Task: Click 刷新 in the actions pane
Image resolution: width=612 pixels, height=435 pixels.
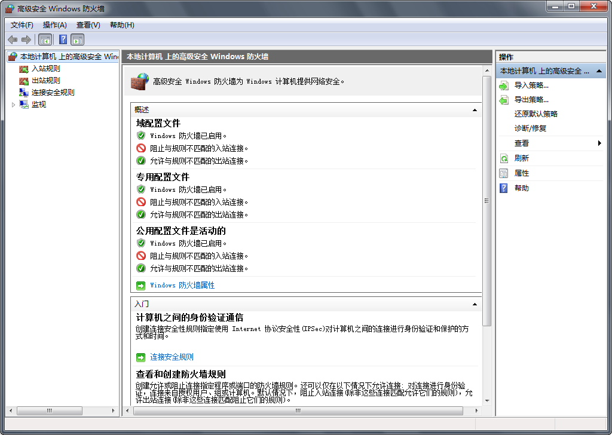Action: (521, 158)
